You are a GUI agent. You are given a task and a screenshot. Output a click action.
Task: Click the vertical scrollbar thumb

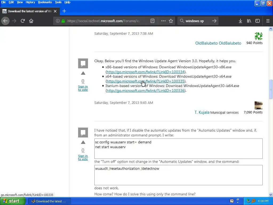[x=271, y=89]
